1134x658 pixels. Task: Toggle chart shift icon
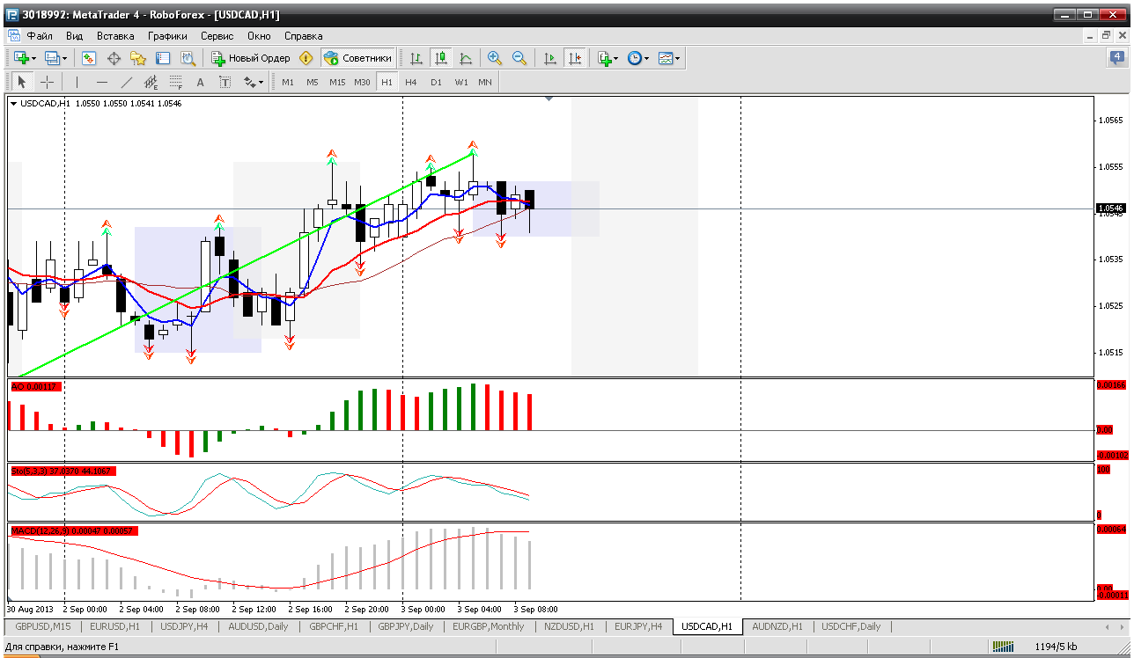point(575,58)
